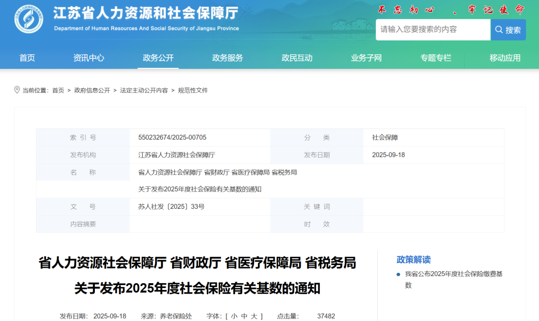The width and height of the screenshot is (539, 321).
Task: Open the 政民互动 navigation menu
Action: [297, 58]
